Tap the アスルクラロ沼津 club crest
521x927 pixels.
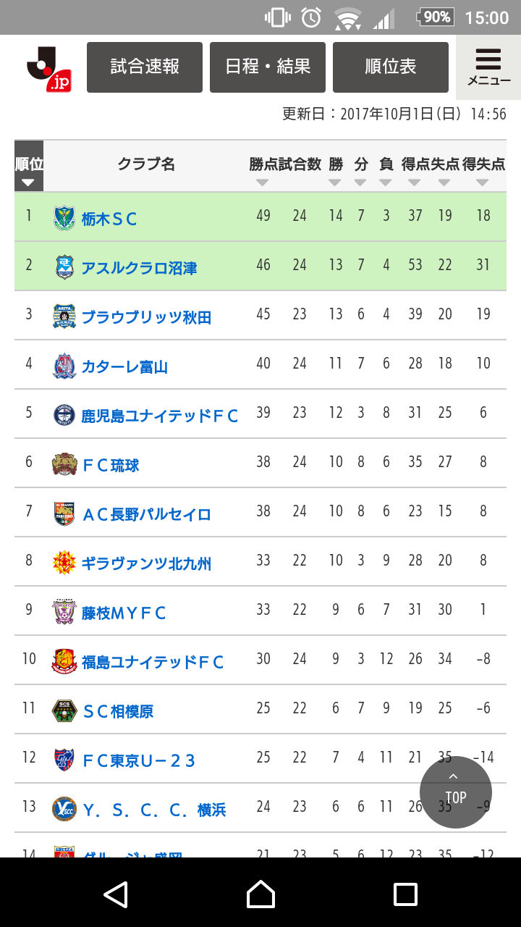pyautogui.click(x=64, y=267)
